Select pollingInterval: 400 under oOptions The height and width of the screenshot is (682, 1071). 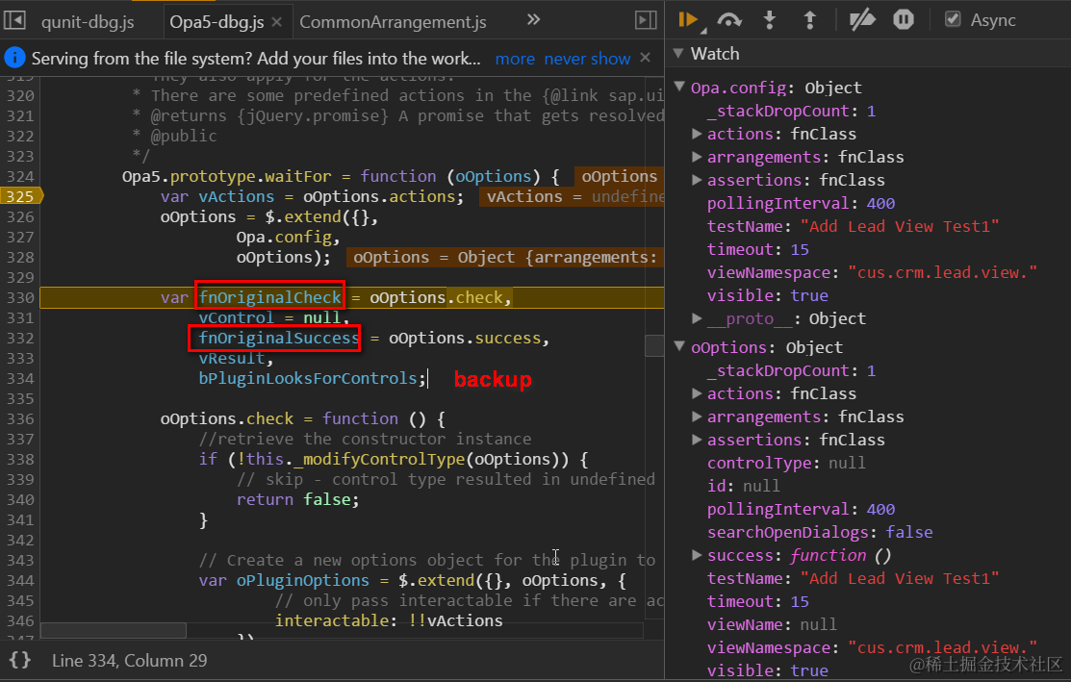coord(801,509)
